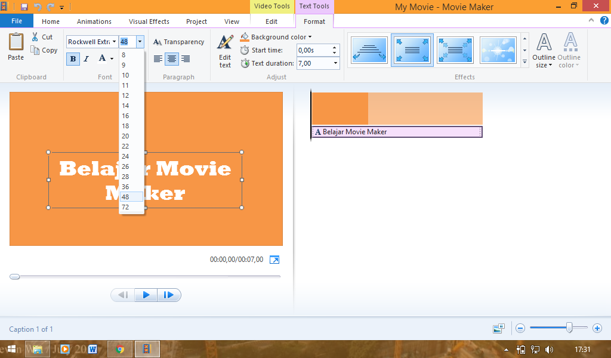Viewport: 611px width, 358px height.
Task: Open the View tab
Action: coord(232,21)
